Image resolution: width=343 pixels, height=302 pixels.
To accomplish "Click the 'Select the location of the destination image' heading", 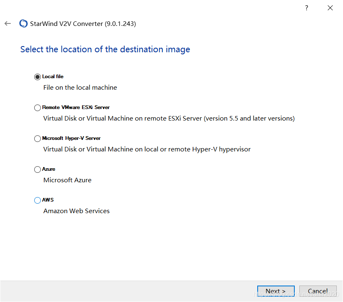I will (105, 49).
